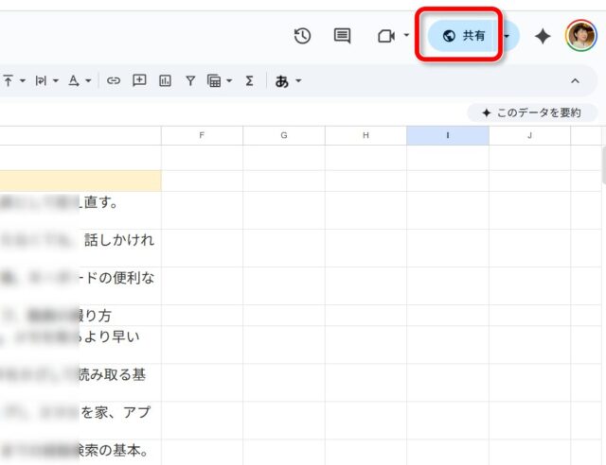Show all comments panel
Image resolution: width=606 pixels, height=465 pixels.
[x=342, y=36]
